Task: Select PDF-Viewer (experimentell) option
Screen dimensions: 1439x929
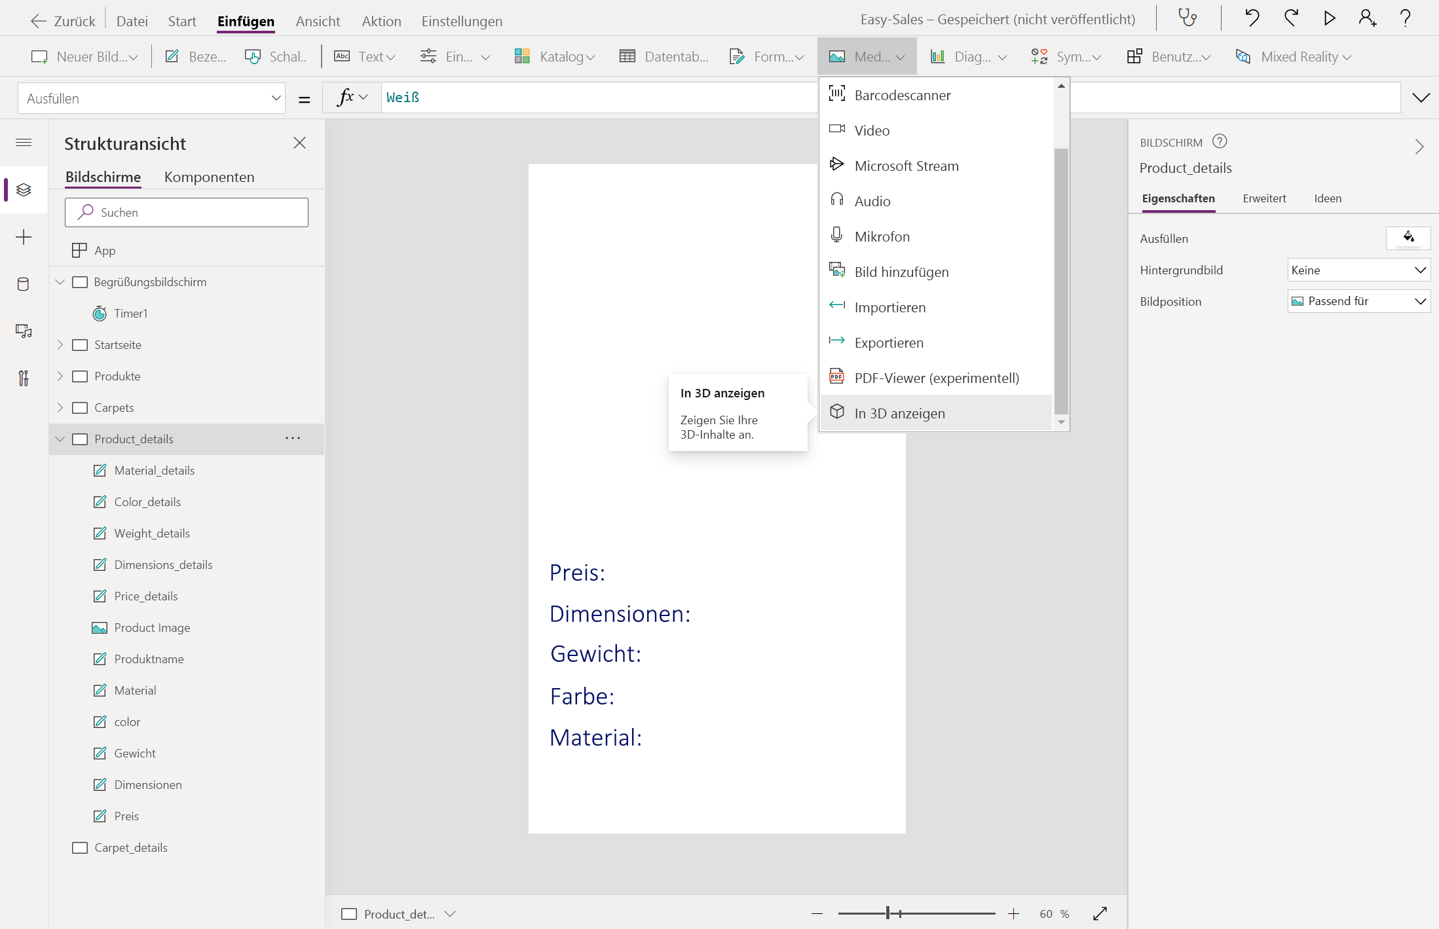Action: coord(936,378)
